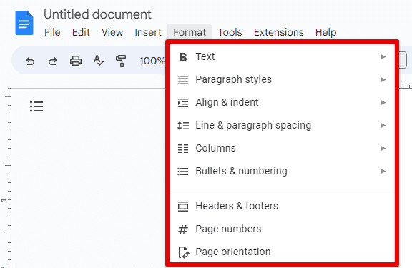This screenshot has height=268, width=412.
Task: Open the Insert menu
Action: [148, 32]
